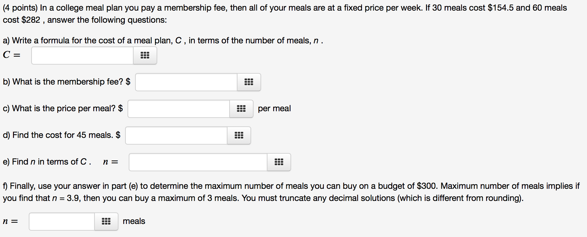Click the maximum meals n answer box
This screenshot has width=587, height=237.
[x=62, y=222]
